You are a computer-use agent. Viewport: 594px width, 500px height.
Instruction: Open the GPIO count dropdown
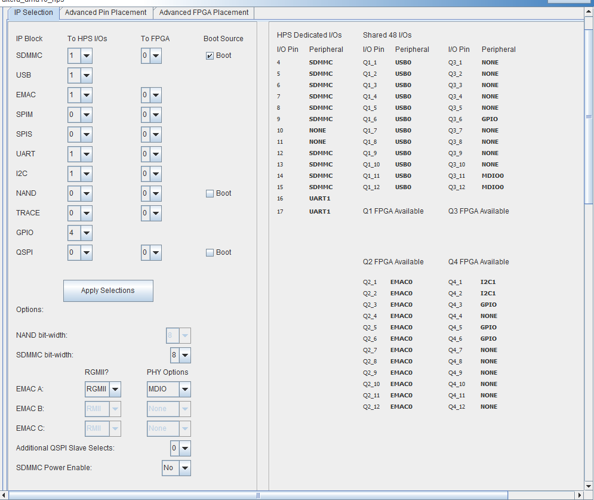click(86, 233)
